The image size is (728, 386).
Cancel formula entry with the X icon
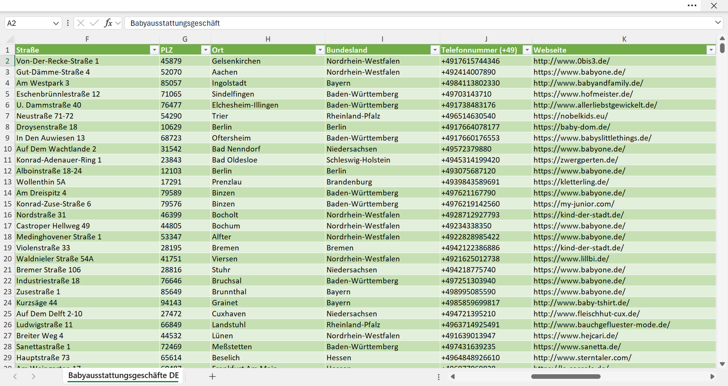click(x=80, y=23)
